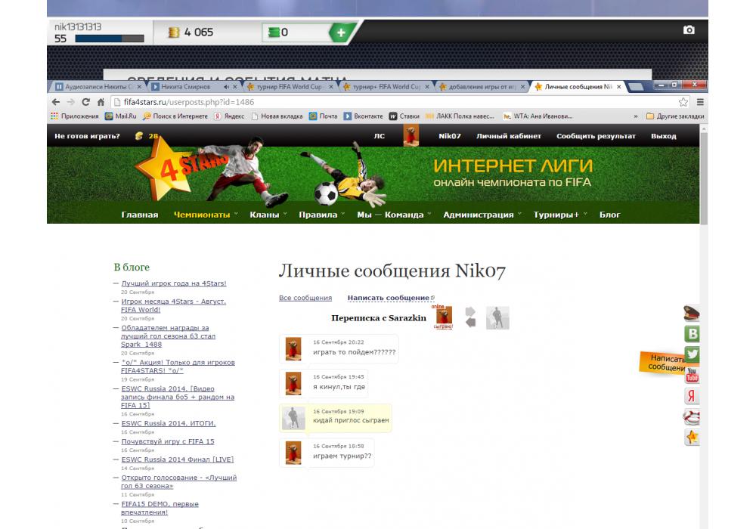Switch to the турнир+ FIFA World Cup tab
This screenshot has width=756, height=529.
(386, 87)
